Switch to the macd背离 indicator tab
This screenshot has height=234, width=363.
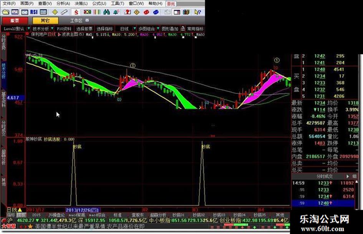click(76, 215)
